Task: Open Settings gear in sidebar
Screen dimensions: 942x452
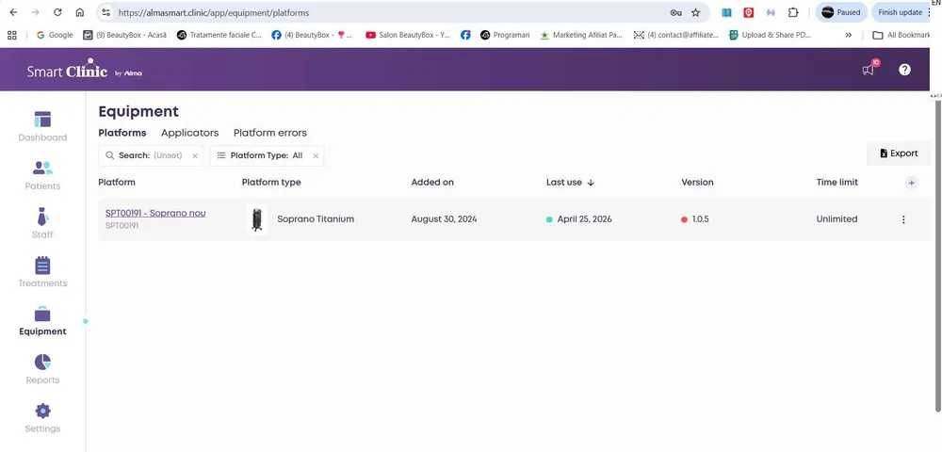Action: pos(42,411)
